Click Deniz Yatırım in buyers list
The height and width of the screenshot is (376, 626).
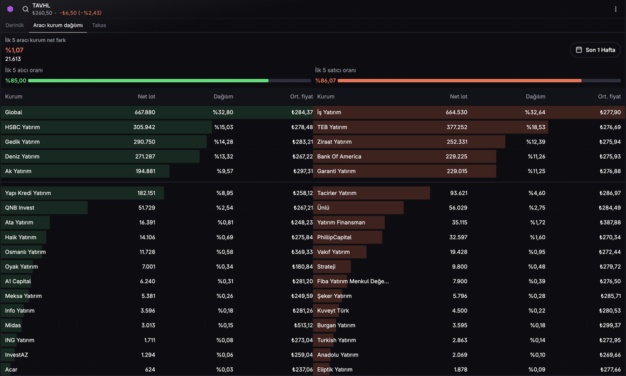[x=157, y=157]
